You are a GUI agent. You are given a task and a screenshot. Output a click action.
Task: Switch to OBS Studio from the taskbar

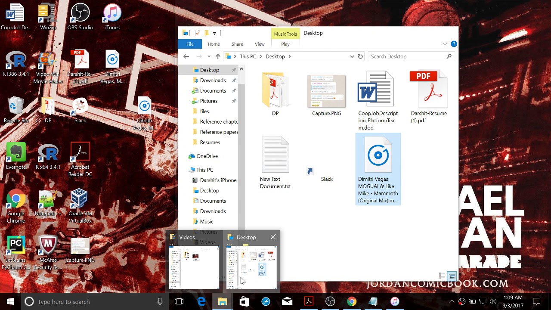coord(330,302)
